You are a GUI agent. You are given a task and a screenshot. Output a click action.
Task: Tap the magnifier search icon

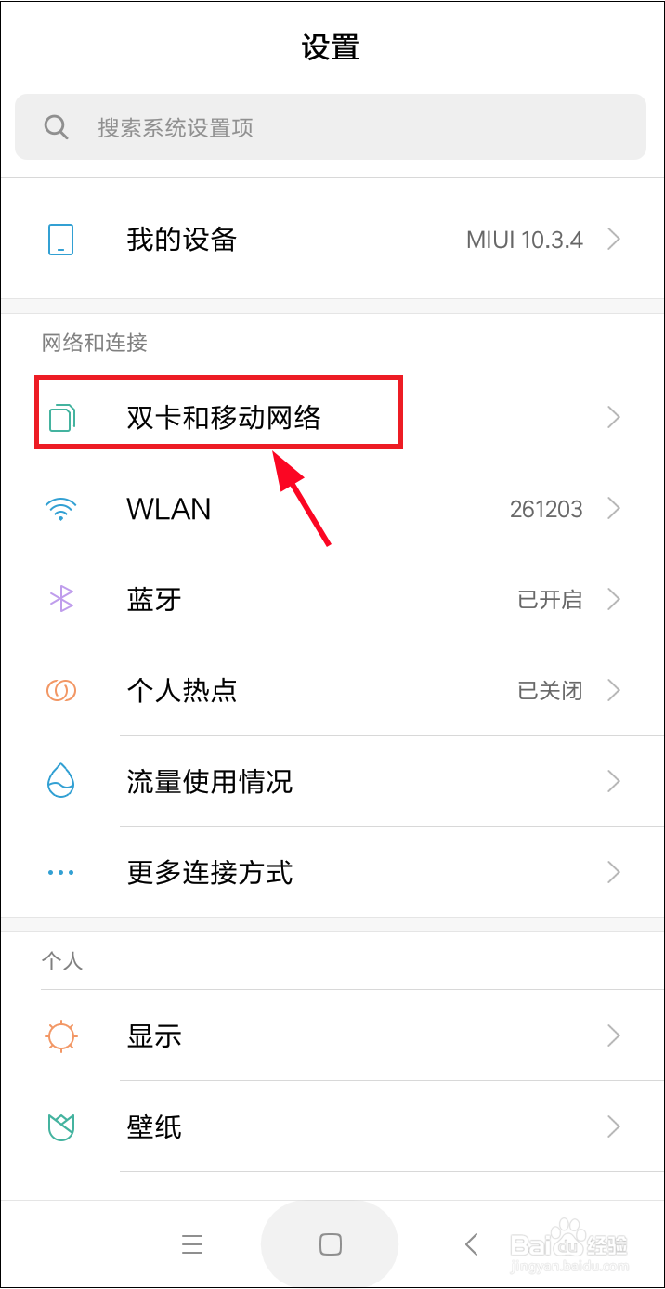57,127
